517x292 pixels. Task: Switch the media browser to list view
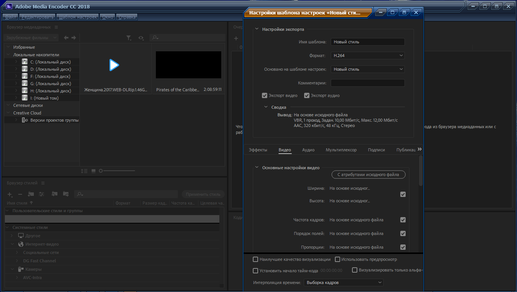pos(84,171)
